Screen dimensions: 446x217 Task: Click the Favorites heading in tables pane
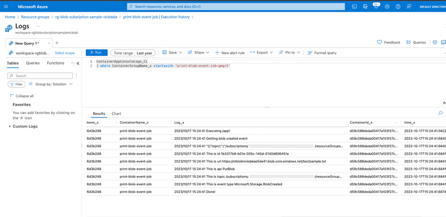point(22,105)
